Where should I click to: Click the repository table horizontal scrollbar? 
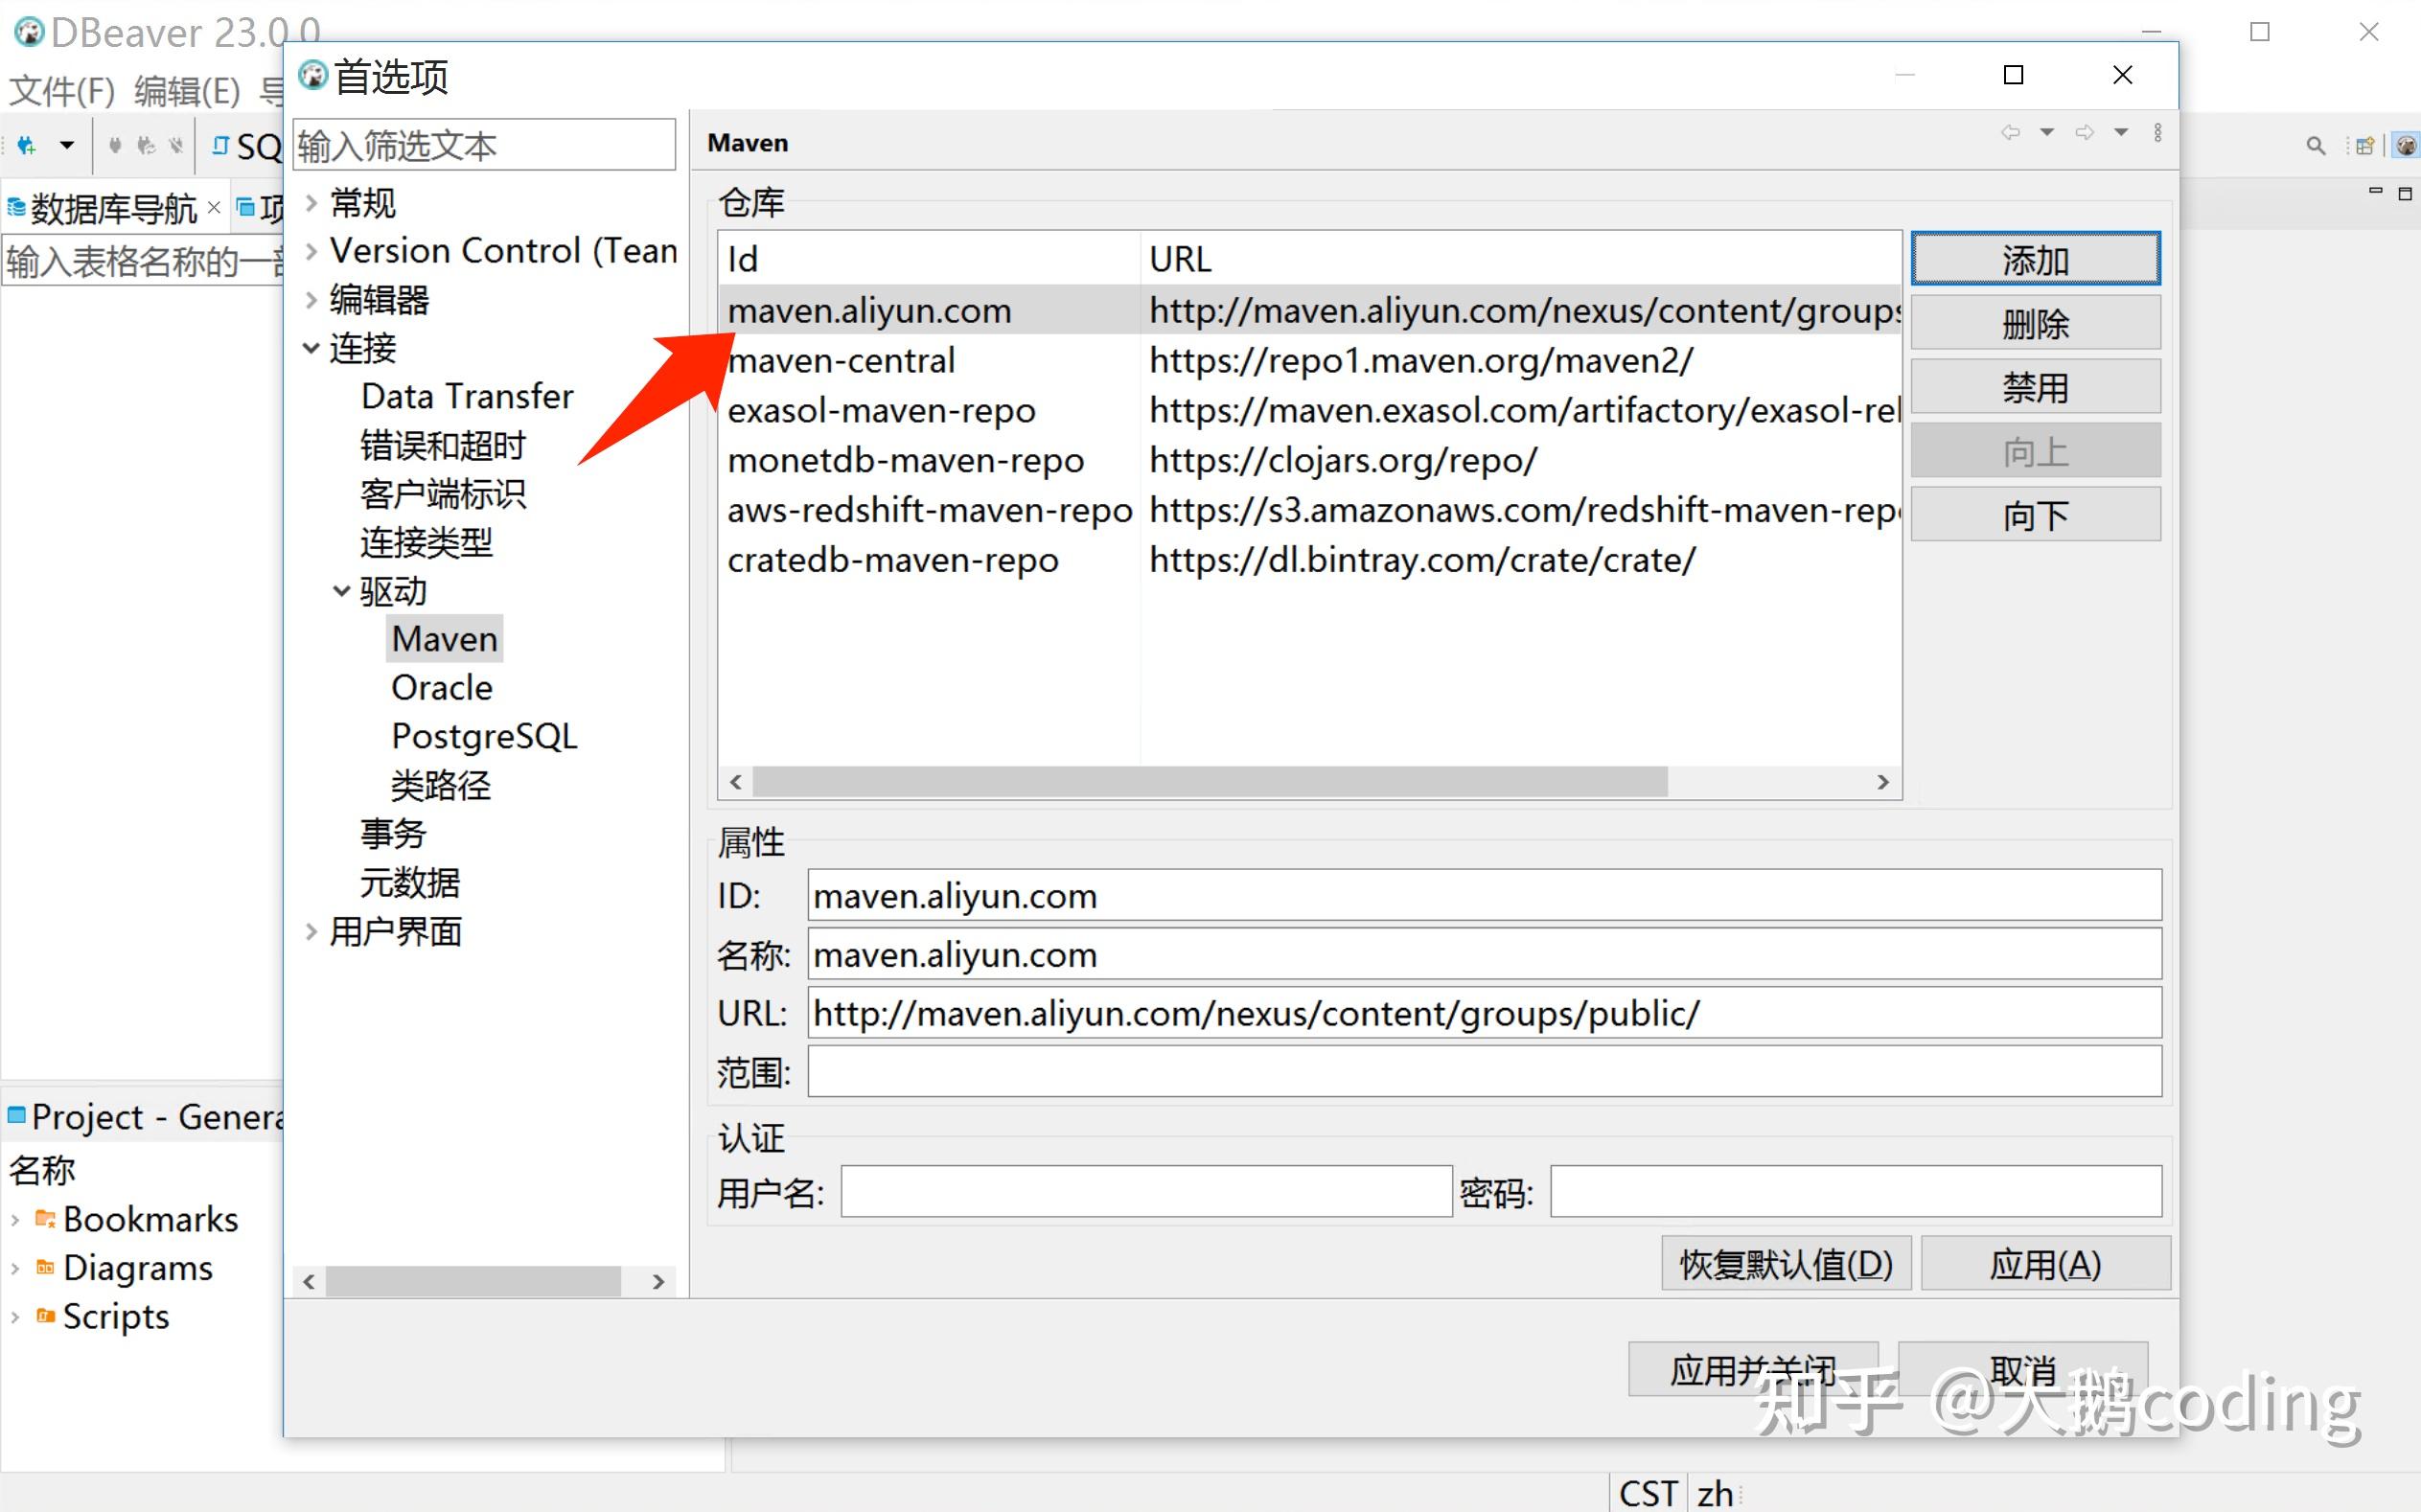(x=1209, y=782)
